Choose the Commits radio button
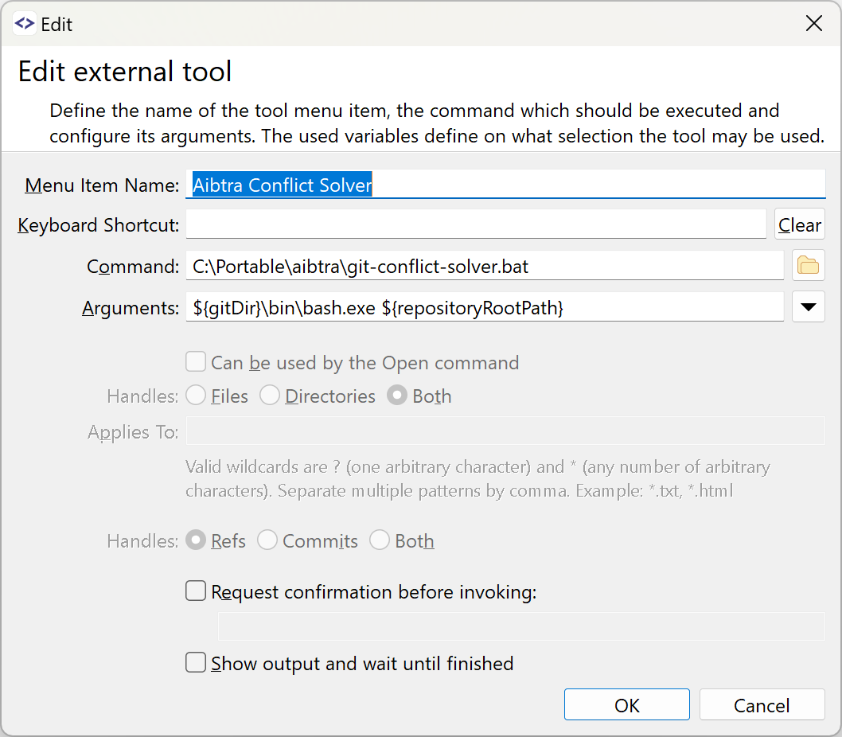 [267, 540]
